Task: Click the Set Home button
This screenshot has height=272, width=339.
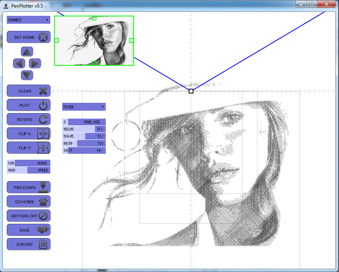Action: coord(29,37)
